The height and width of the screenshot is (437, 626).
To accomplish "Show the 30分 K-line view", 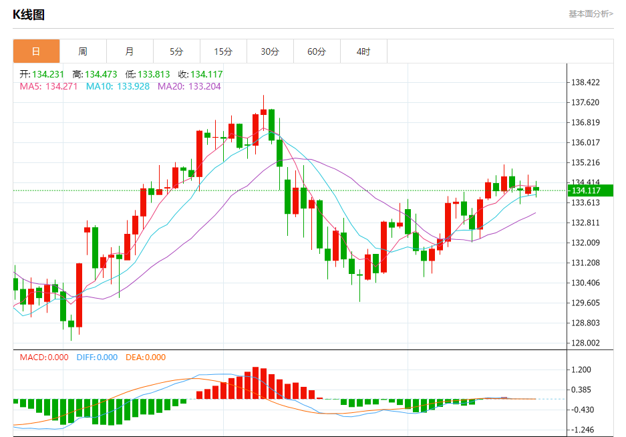I will pos(270,51).
